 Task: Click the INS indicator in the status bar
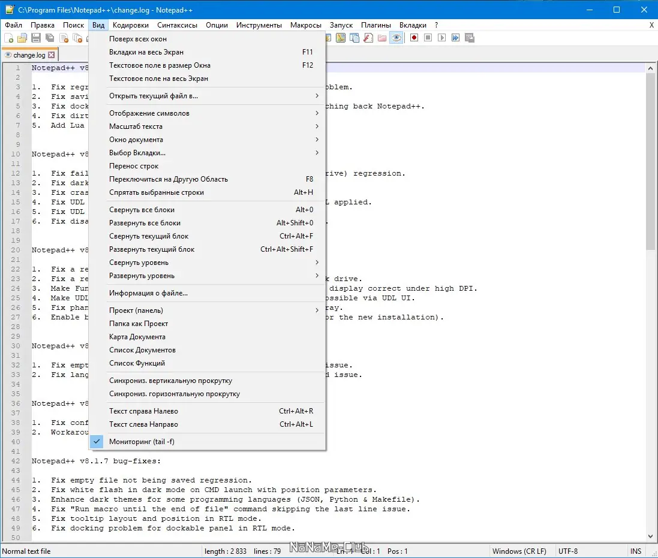[x=635, y=551]
